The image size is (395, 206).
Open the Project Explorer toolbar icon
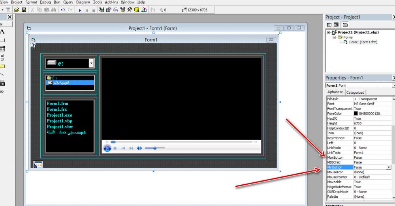coord(102,10)
